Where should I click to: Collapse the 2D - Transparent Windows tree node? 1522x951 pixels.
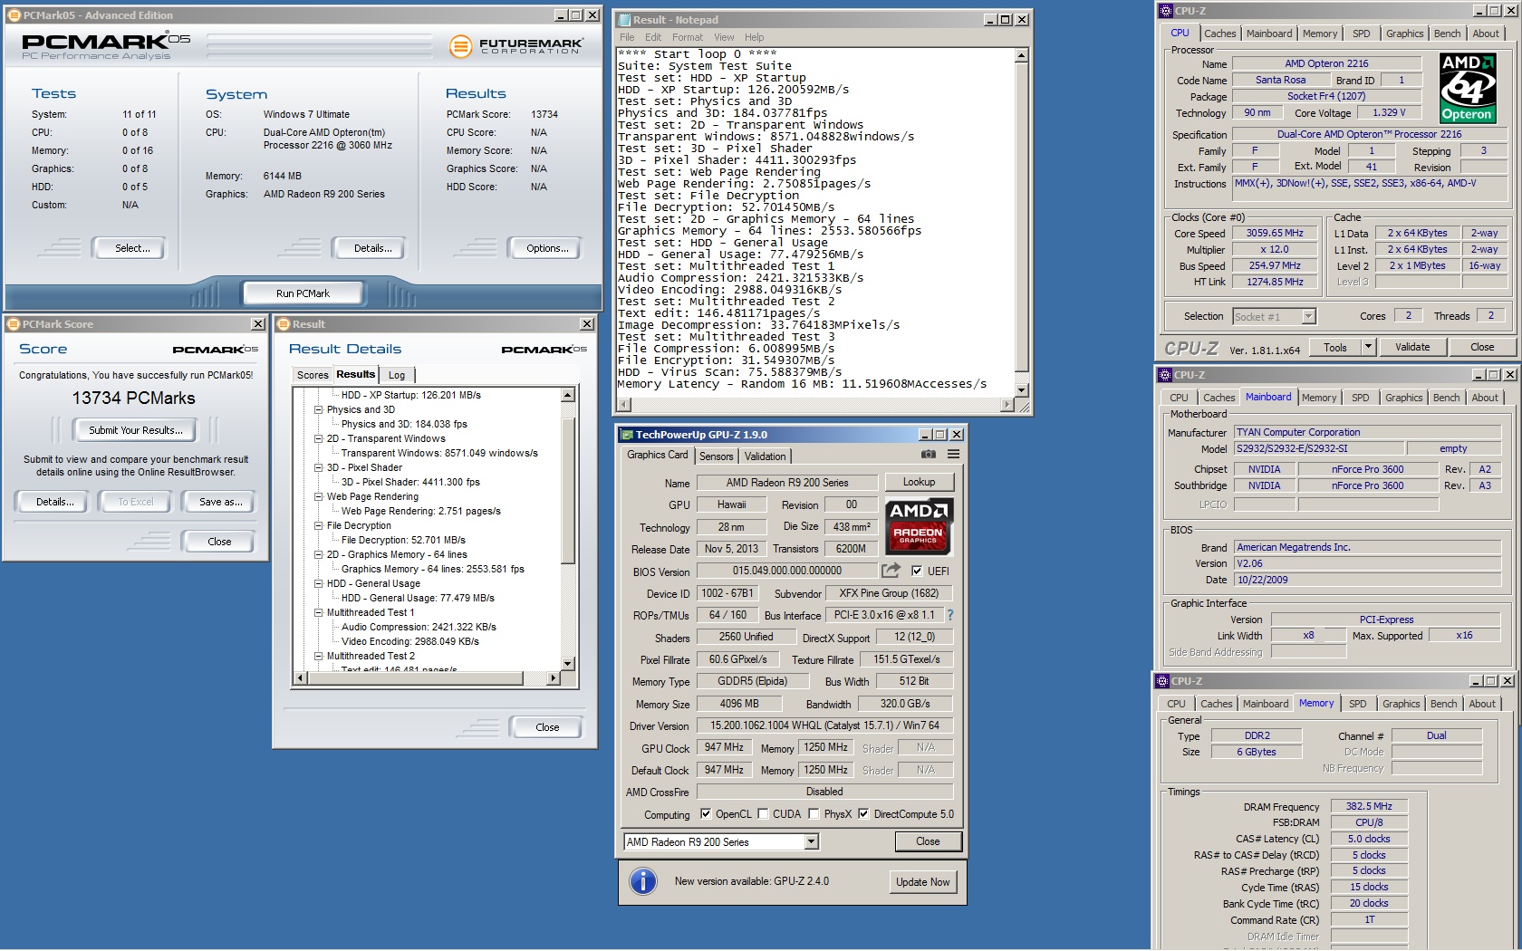(319, 438)
